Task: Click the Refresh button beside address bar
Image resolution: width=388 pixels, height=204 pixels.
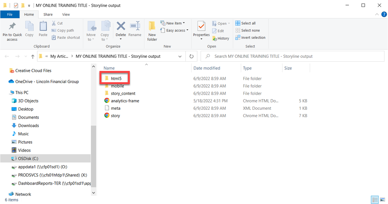Action: [191, 56]
